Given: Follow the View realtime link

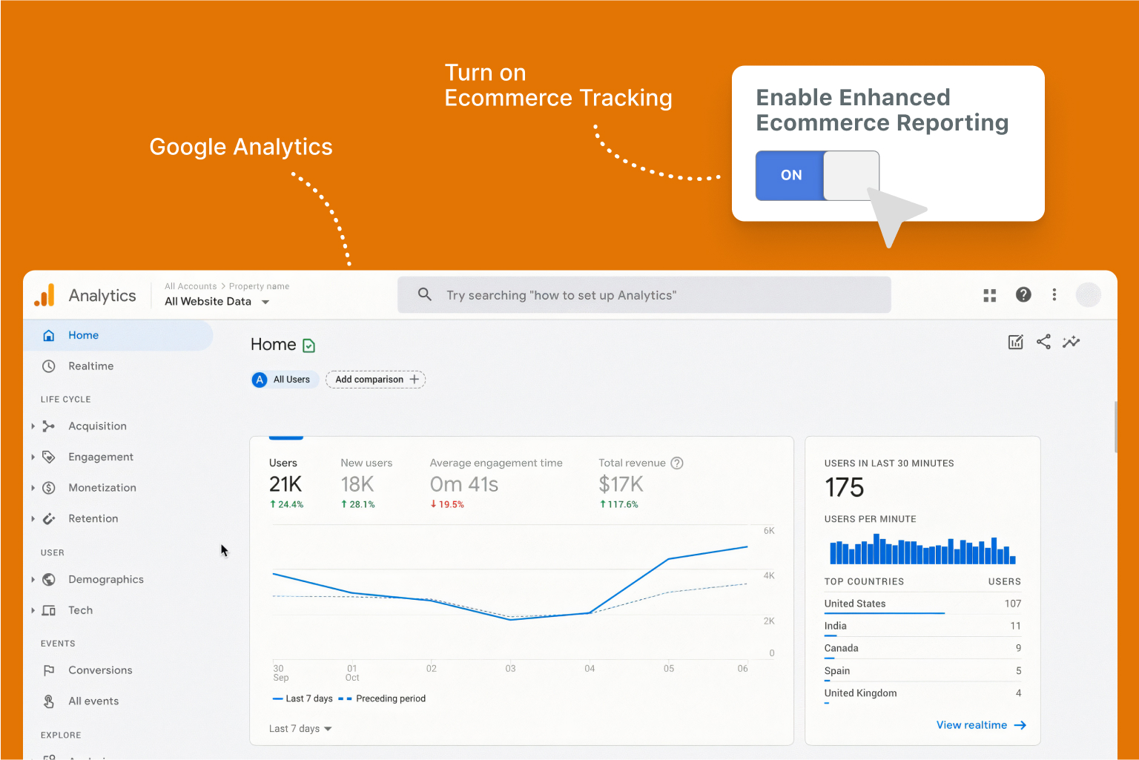Looking at the screenshot, I should click(980, 725).
